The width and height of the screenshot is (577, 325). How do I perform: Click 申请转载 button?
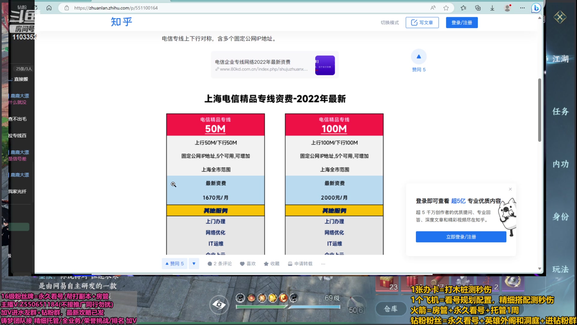click(x=300, y=264)
